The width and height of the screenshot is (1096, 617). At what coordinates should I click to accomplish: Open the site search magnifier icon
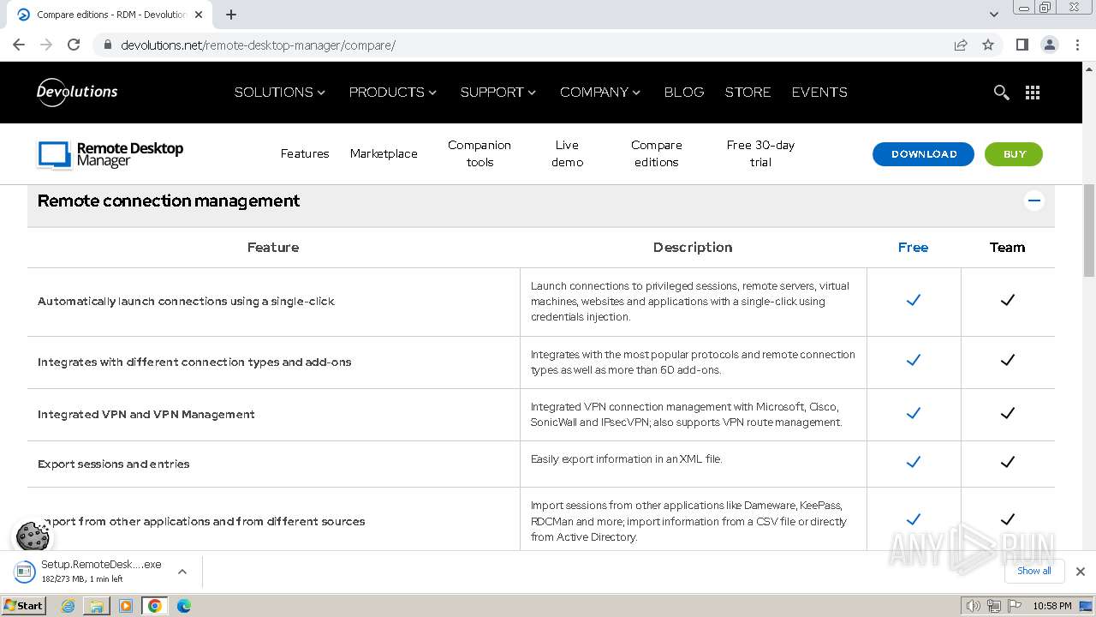(1001, 93)
